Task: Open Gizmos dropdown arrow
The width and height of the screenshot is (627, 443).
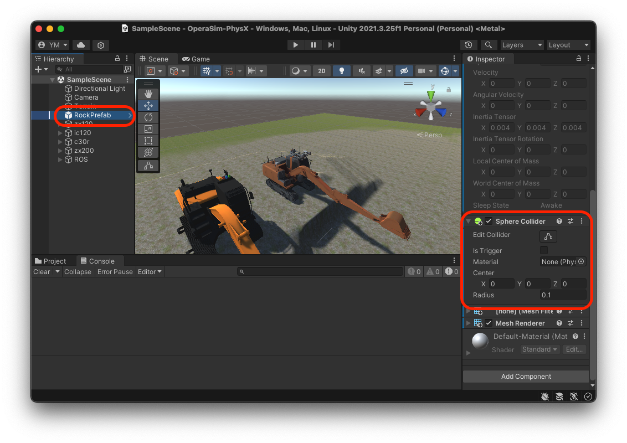Action: (455, 71)
